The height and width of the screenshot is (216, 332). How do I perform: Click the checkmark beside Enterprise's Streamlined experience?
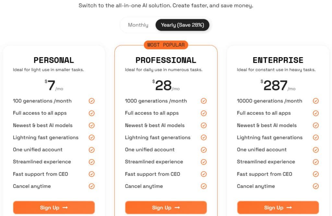[316, 162]
